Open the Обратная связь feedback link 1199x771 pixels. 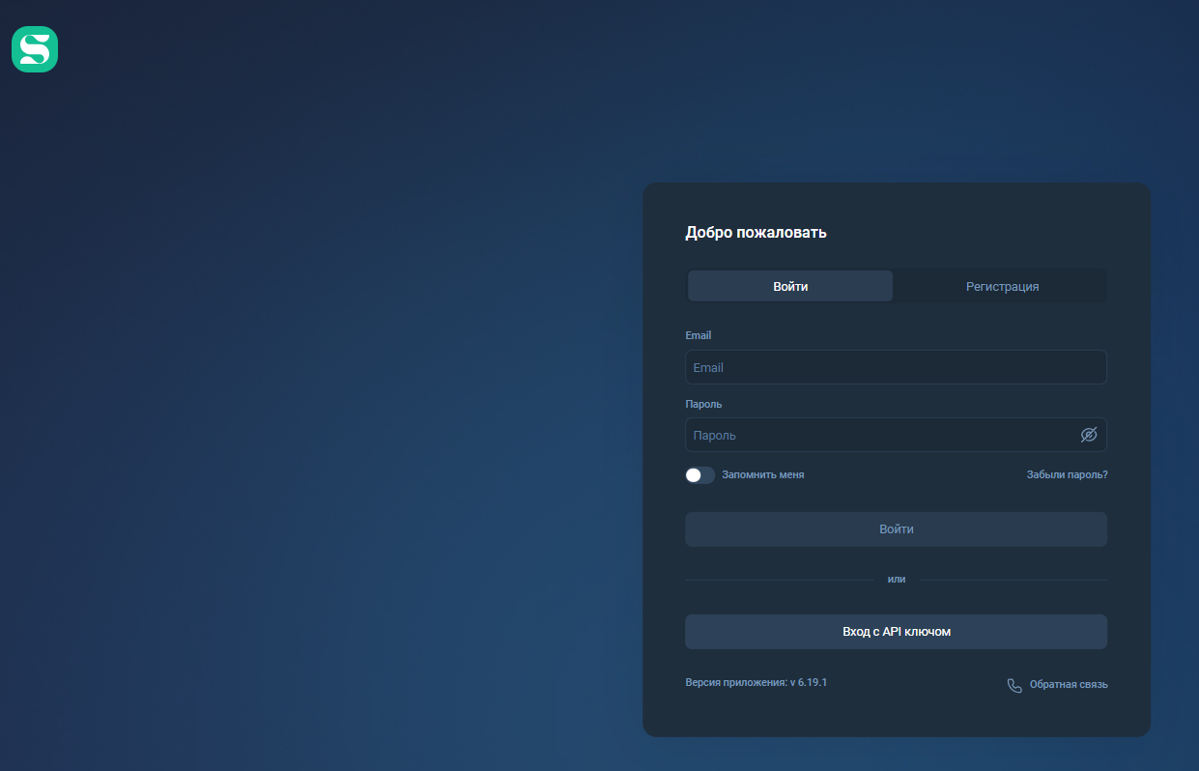[1068, 685]
